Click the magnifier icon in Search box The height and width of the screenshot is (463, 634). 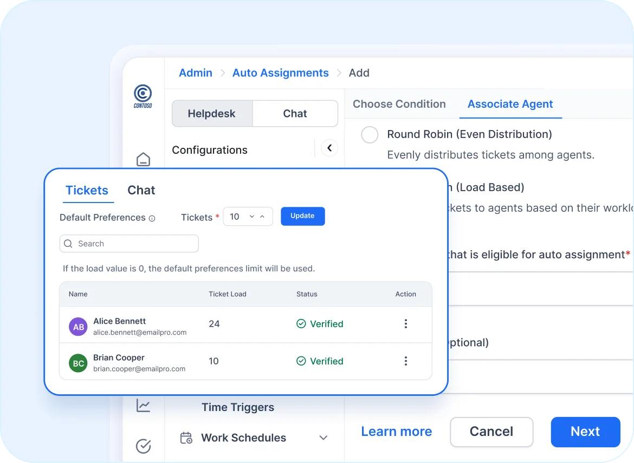pyautogui.click(x=68, y=244)
